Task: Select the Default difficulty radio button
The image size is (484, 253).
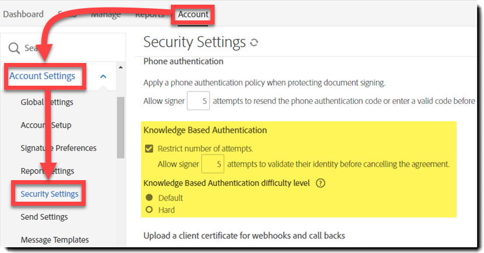Action: [149, 198]
